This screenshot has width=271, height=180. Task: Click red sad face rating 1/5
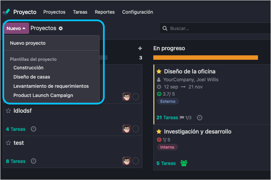pyautogui.click(x=159, y=140)
